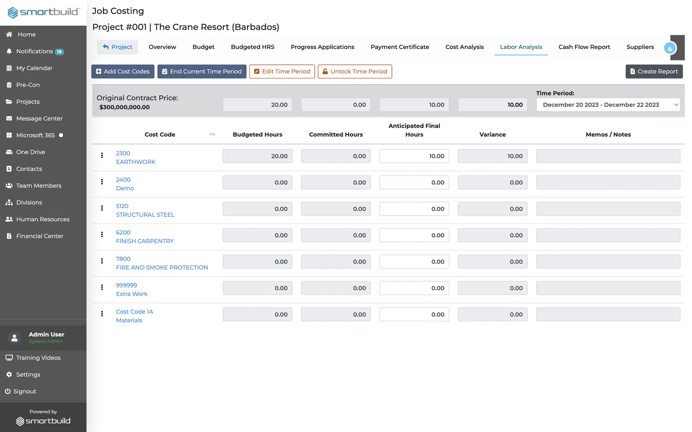Click Anticipated Final Hours field for Cost Code 1A
The height and width of the screenshot is (432, 692).
(x=414, y=315)
